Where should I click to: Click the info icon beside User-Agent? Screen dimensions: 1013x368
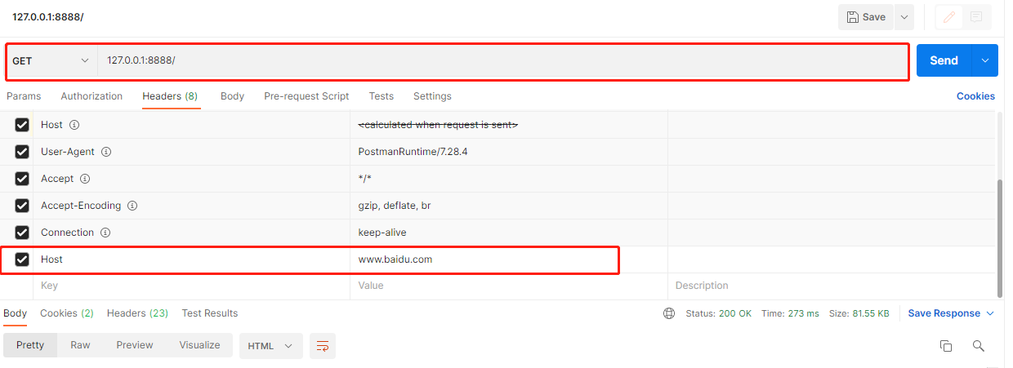click(x=106, y=152)
